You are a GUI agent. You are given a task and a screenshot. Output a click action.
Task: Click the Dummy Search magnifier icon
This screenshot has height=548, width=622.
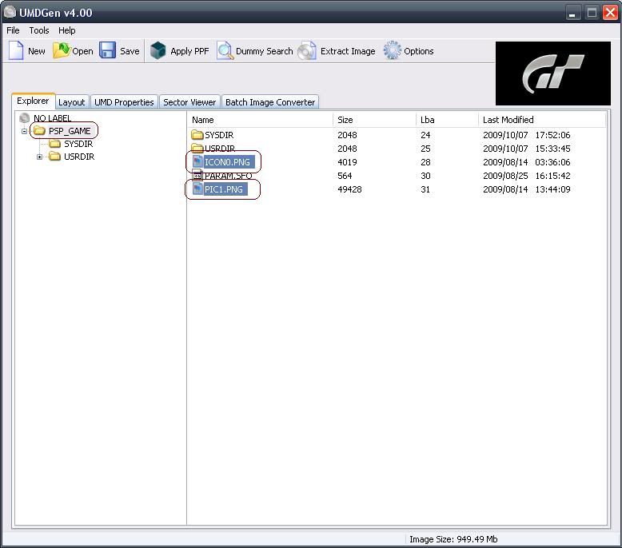coord(225,50)
